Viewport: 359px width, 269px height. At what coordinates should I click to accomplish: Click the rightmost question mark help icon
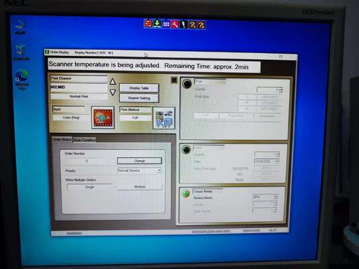pyautogui.click(x=201, y=25)
